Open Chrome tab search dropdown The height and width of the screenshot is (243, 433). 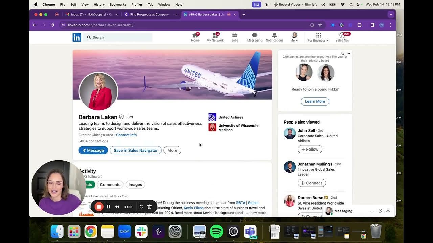click(x=391, y=14)
